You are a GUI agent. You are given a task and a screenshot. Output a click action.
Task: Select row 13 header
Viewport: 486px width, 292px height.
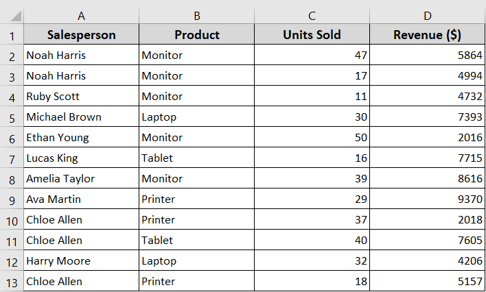pyautogui.click(x=12, y=281)
